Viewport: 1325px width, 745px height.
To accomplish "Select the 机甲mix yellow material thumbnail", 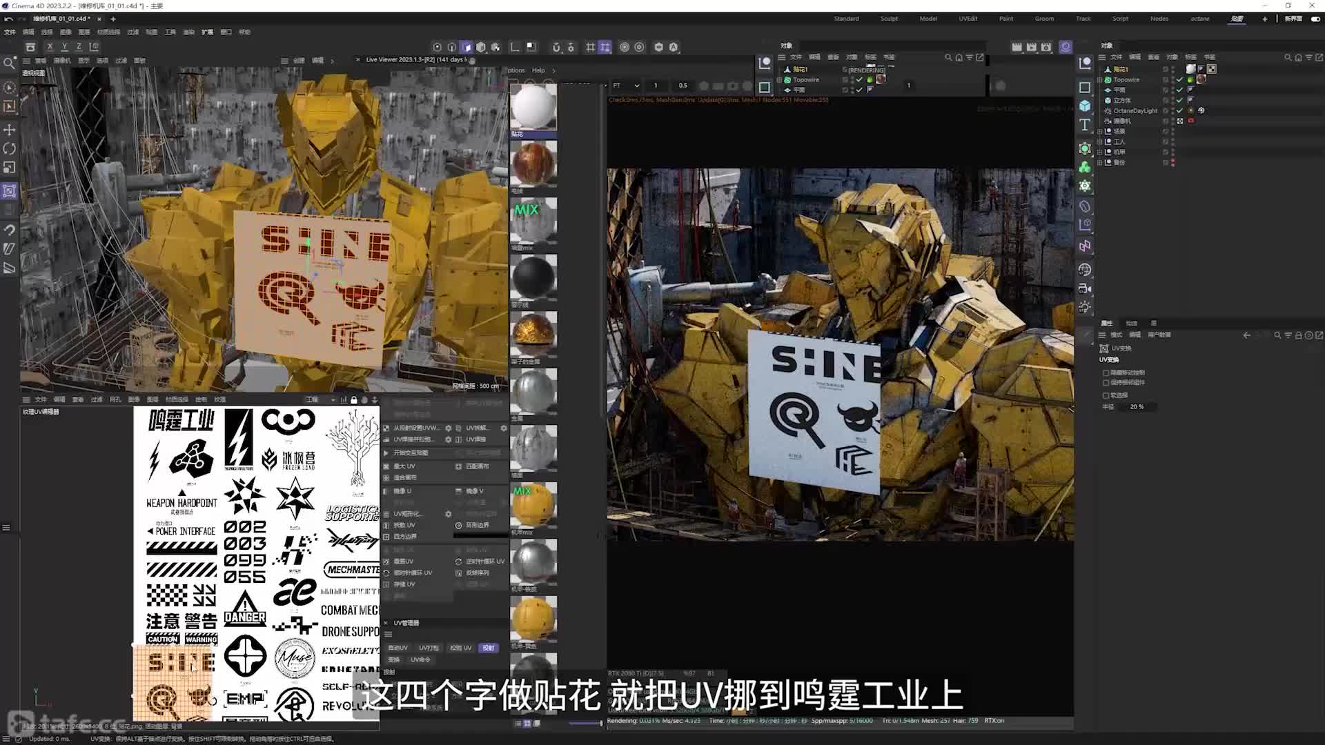I will 533,506.
